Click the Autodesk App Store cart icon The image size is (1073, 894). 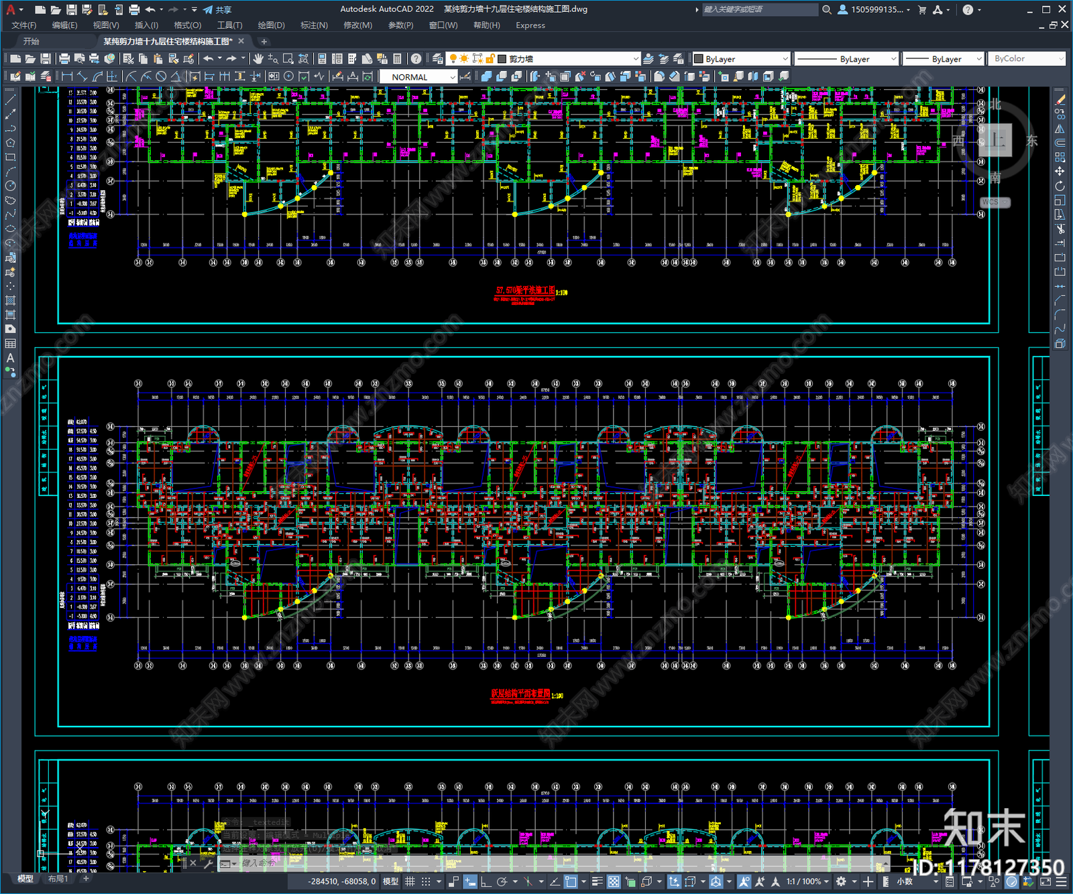pos(922,9)
